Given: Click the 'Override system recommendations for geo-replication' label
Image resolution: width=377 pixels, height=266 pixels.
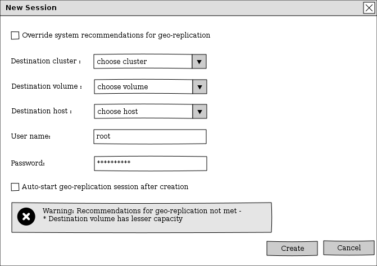Looking at the screenshot, I should pyautogui.click(x=116, y=35).
